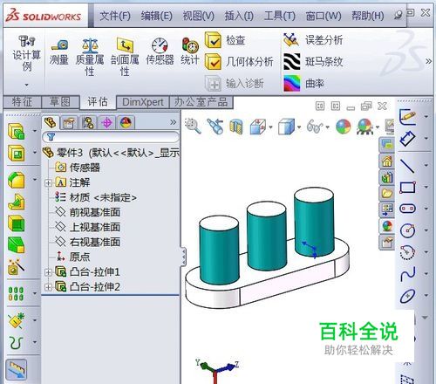The width and height of the screenshot is (436, 384).
Task: Open the task pane home icon
Action: (387, 161)
